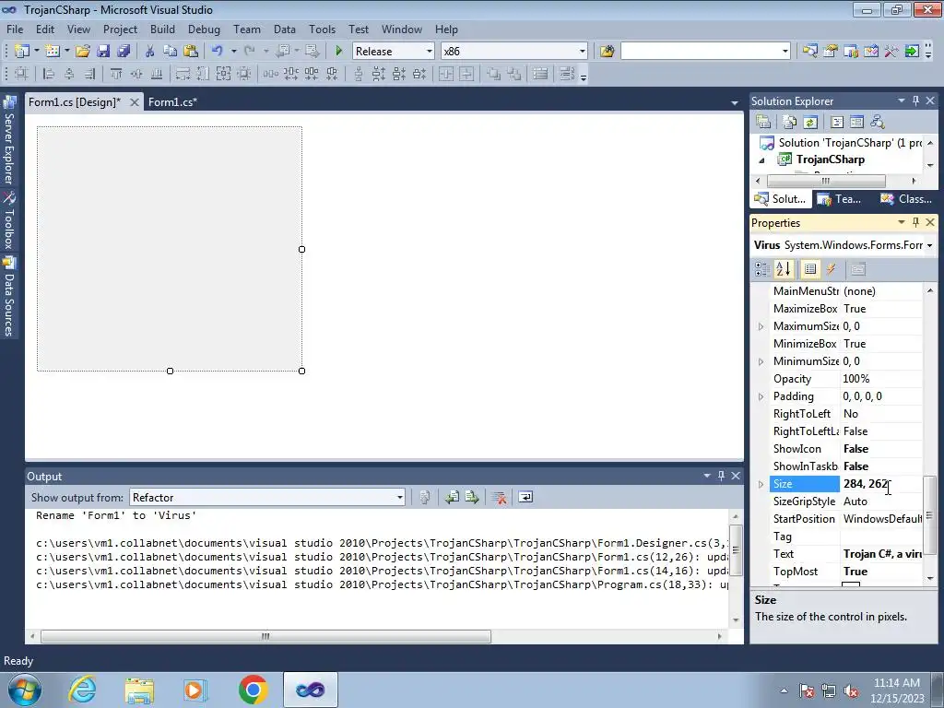Go to next message in Output toolbar
This screenshot has height=708, width=944.
click(x=472, y=497)
